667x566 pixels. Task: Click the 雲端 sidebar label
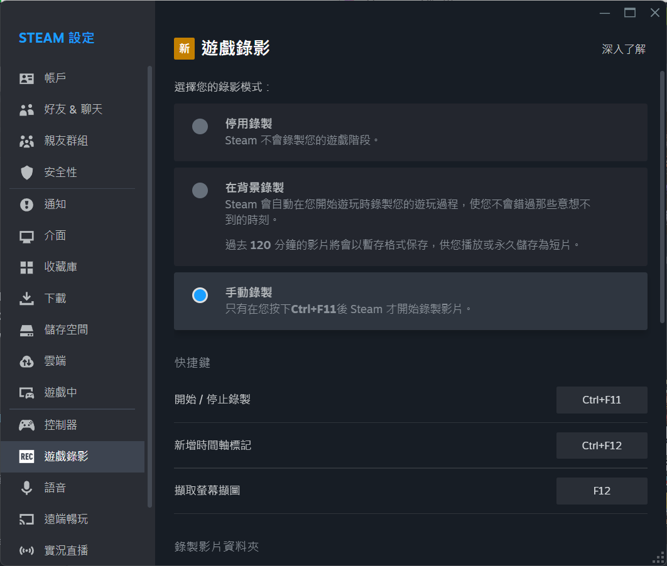click(x=55, y=361)
